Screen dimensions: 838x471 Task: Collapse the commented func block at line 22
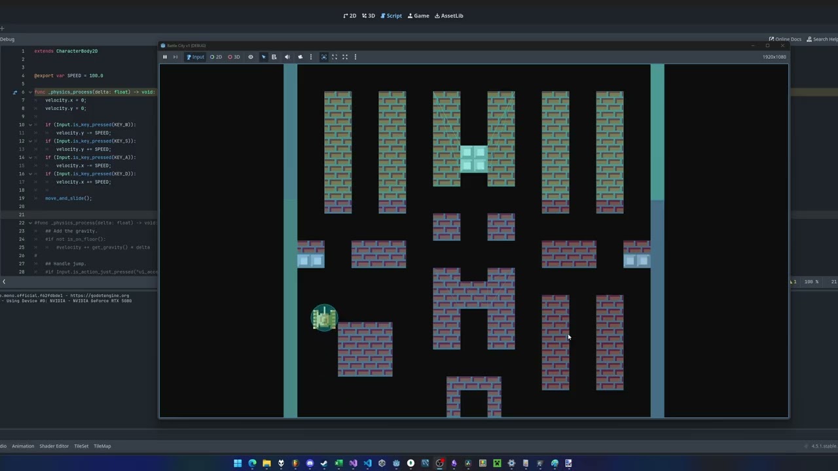tap(30, 223)
